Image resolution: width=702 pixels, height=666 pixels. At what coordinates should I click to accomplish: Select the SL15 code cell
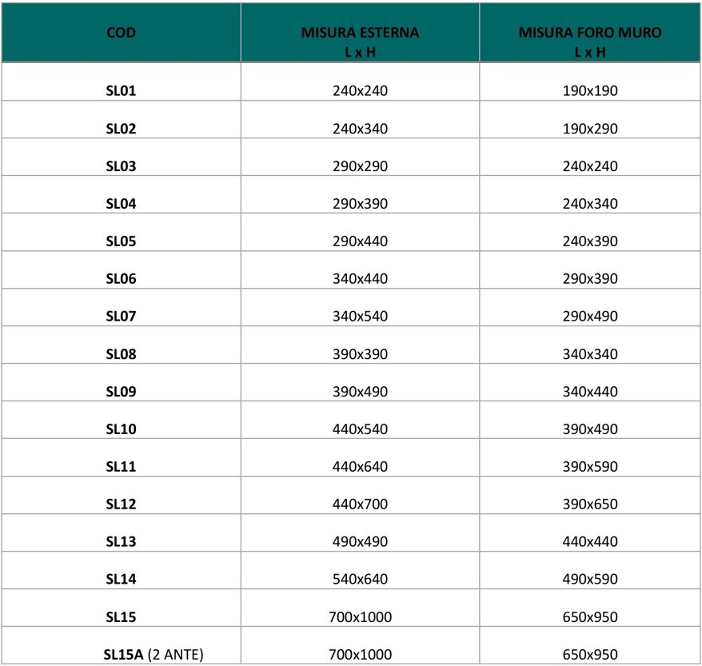(121, 617)
